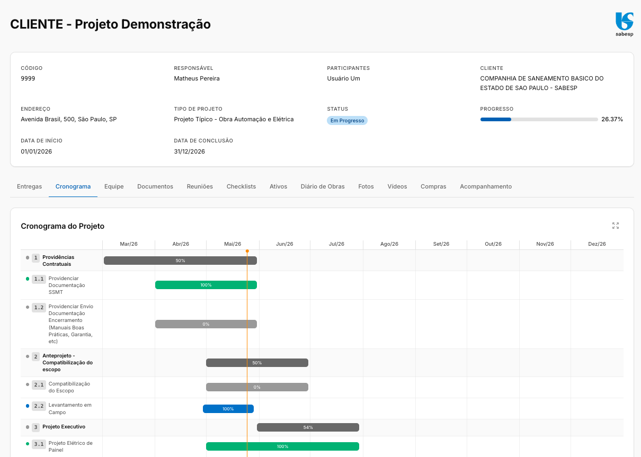The image size is (641, 457).
Task: Click the Anteprojeto 50% summary bar
Action: click(x=257, y=363)
